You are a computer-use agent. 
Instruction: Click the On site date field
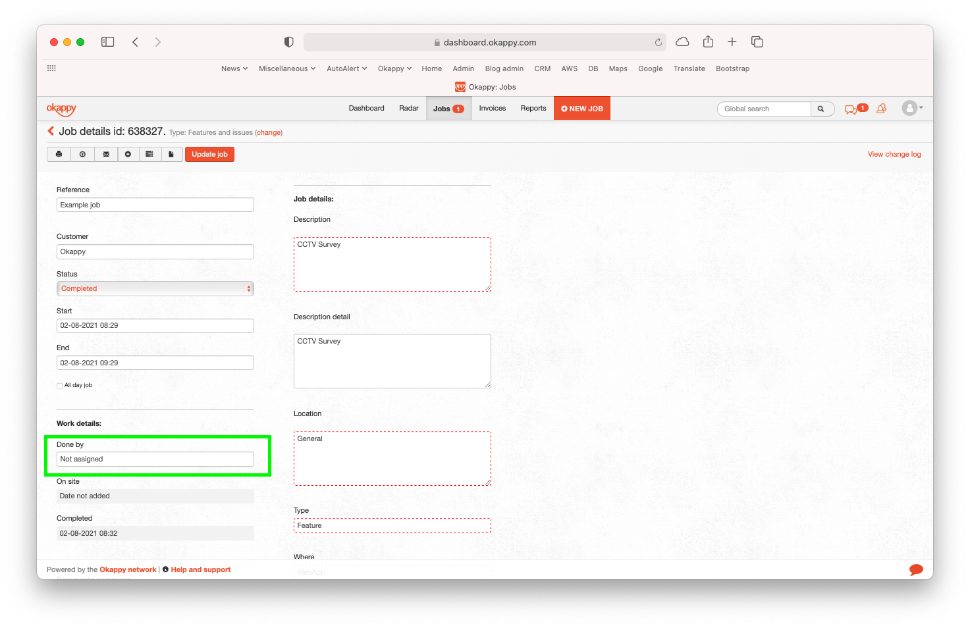pos(155,496)
